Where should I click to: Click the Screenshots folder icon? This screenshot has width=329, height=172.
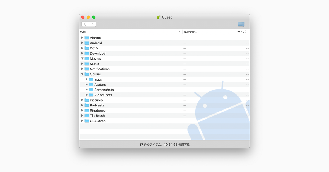[x=91, y=90]
